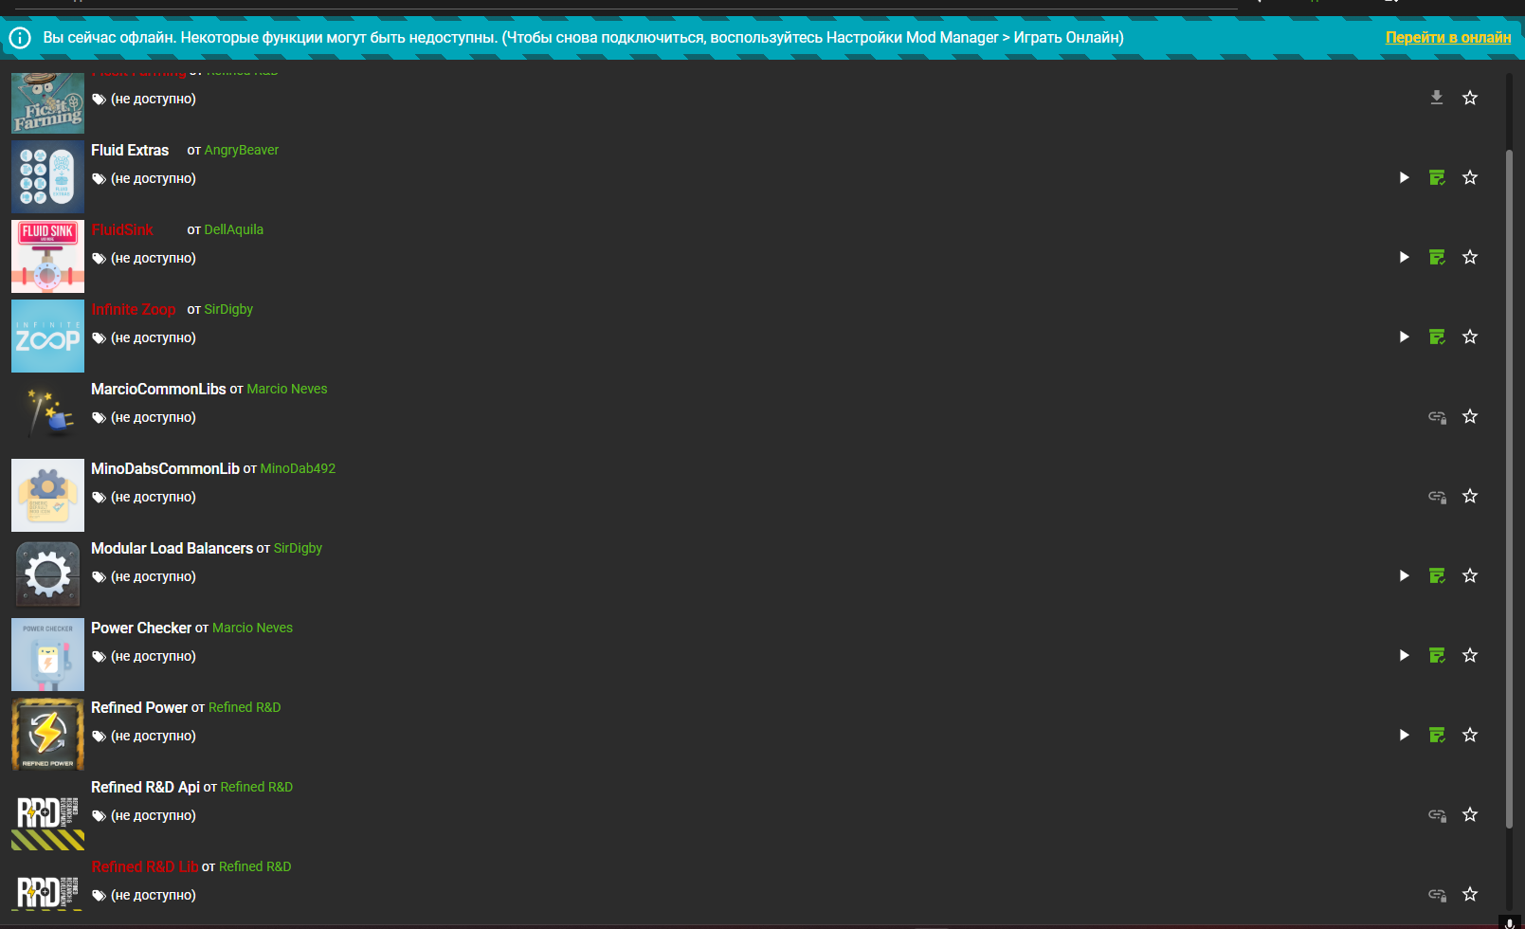Image resolution: width=1525 pixels, height=929 pixels.
Task: Star the Infinite Zoop mod
Action: coord(1470,337)
